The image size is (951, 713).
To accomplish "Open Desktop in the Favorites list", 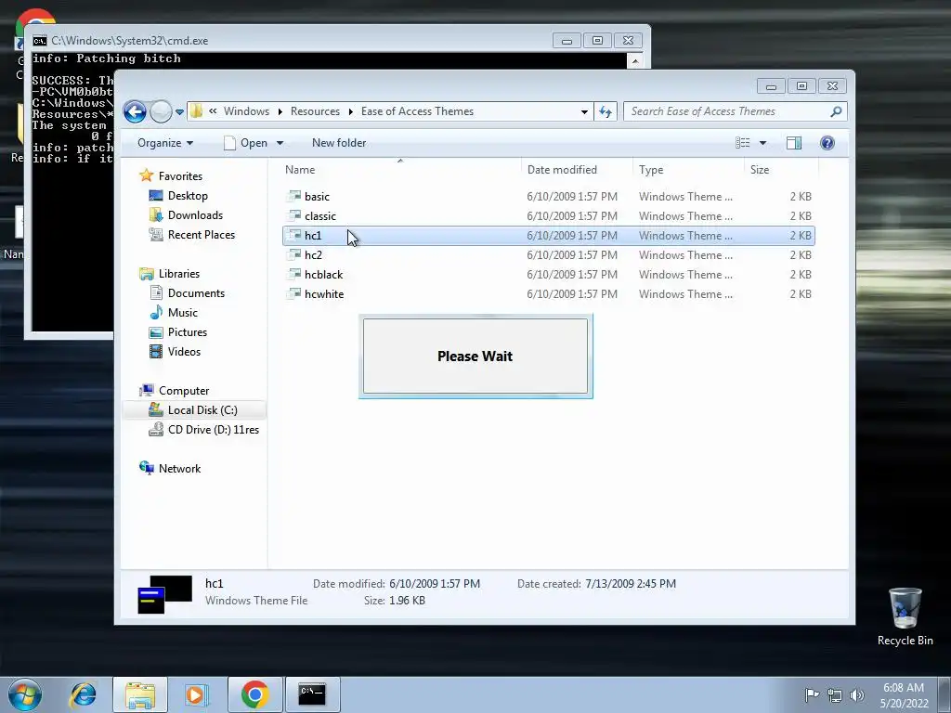I will pos(188,196).
